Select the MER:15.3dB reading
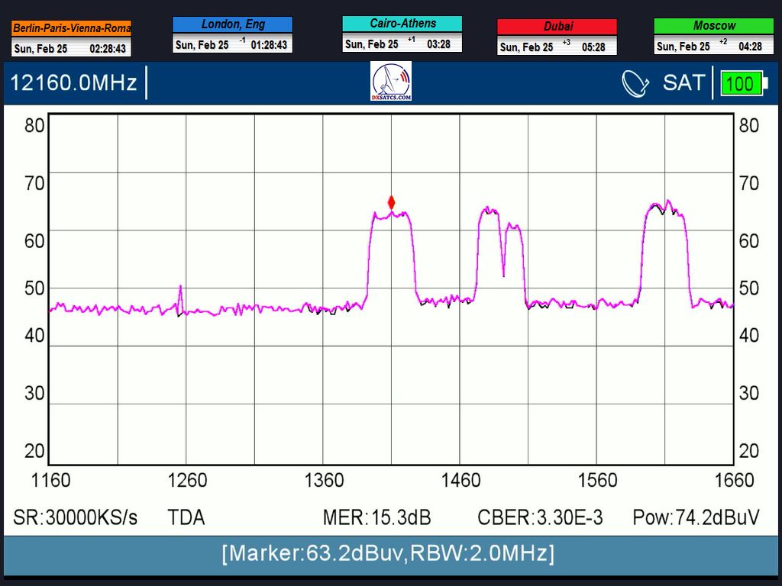This screenshot has width=782, height=586. click(x=376, y=517)
